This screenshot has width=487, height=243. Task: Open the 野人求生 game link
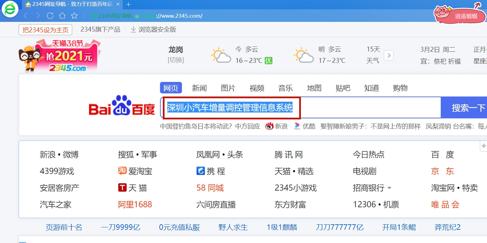coord(233,227)
